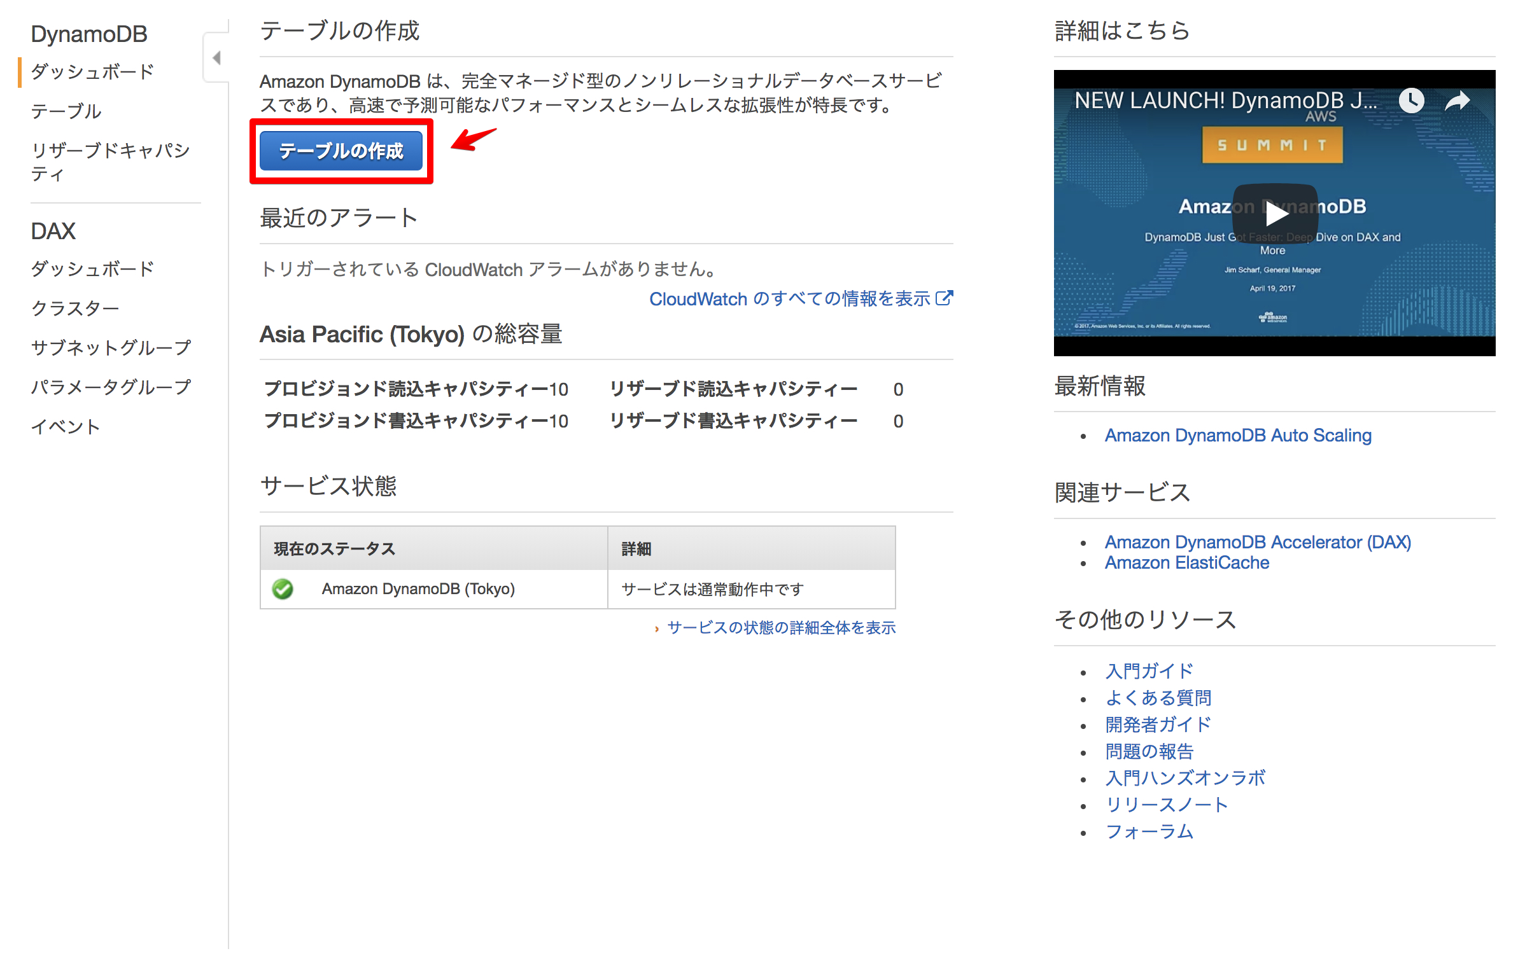1525x958 pixels.
Task: Click the Asia Pacific (Tokyo) の総容量 heading
Action: (x=411, y=334)
